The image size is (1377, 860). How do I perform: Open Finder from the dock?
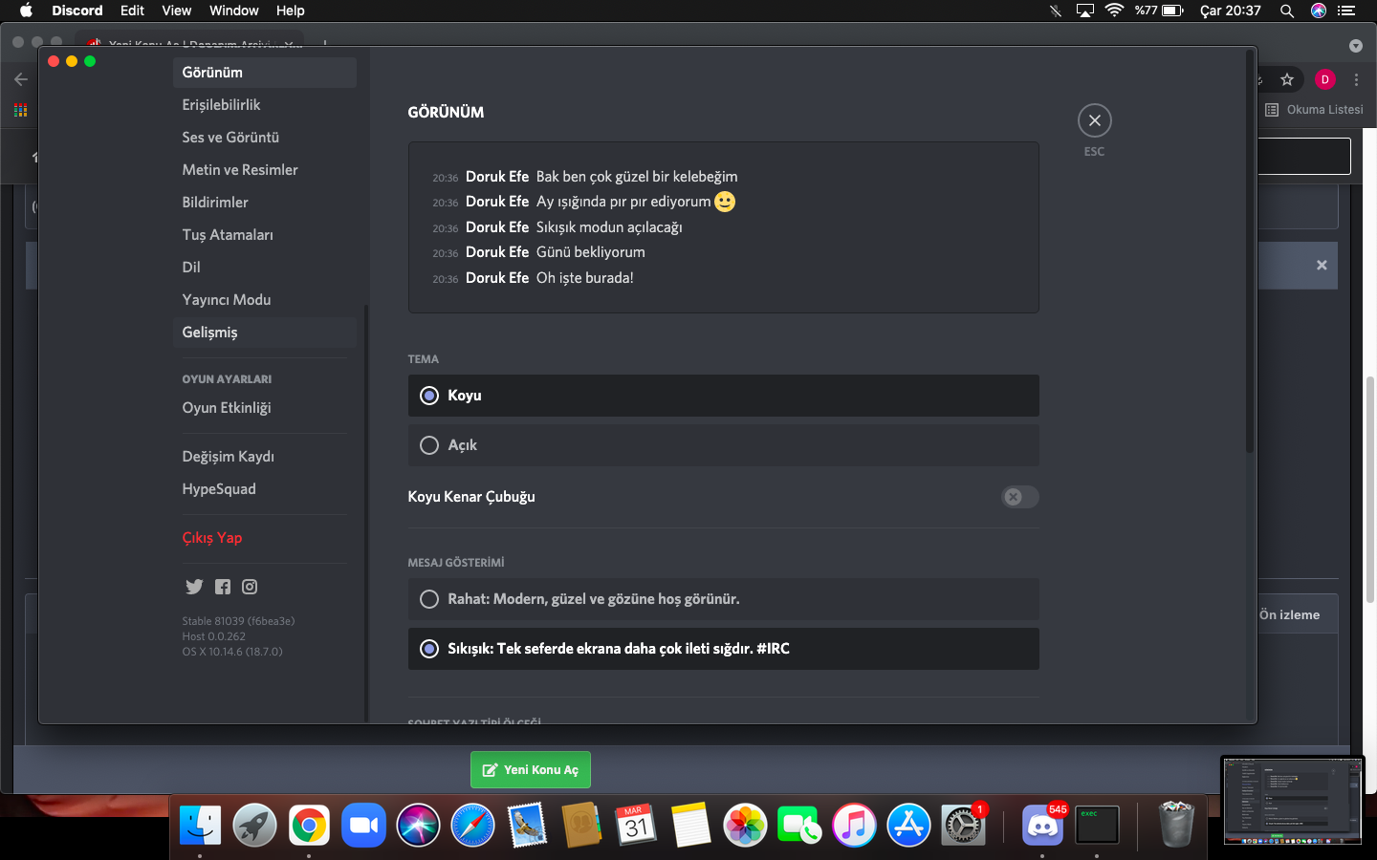click(200, 826)
